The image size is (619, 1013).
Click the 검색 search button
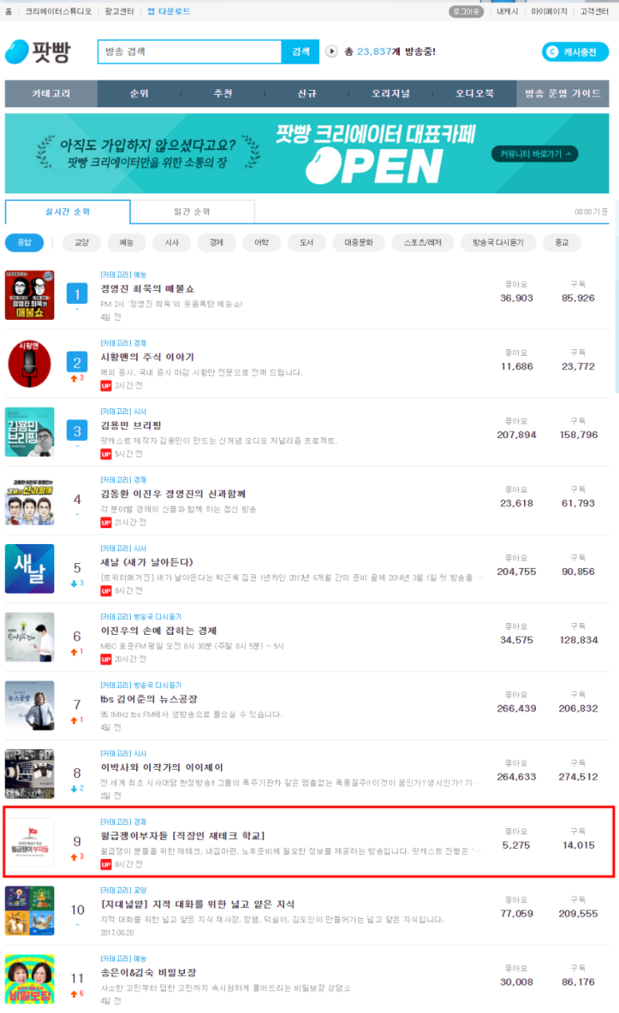pos(300,52)
